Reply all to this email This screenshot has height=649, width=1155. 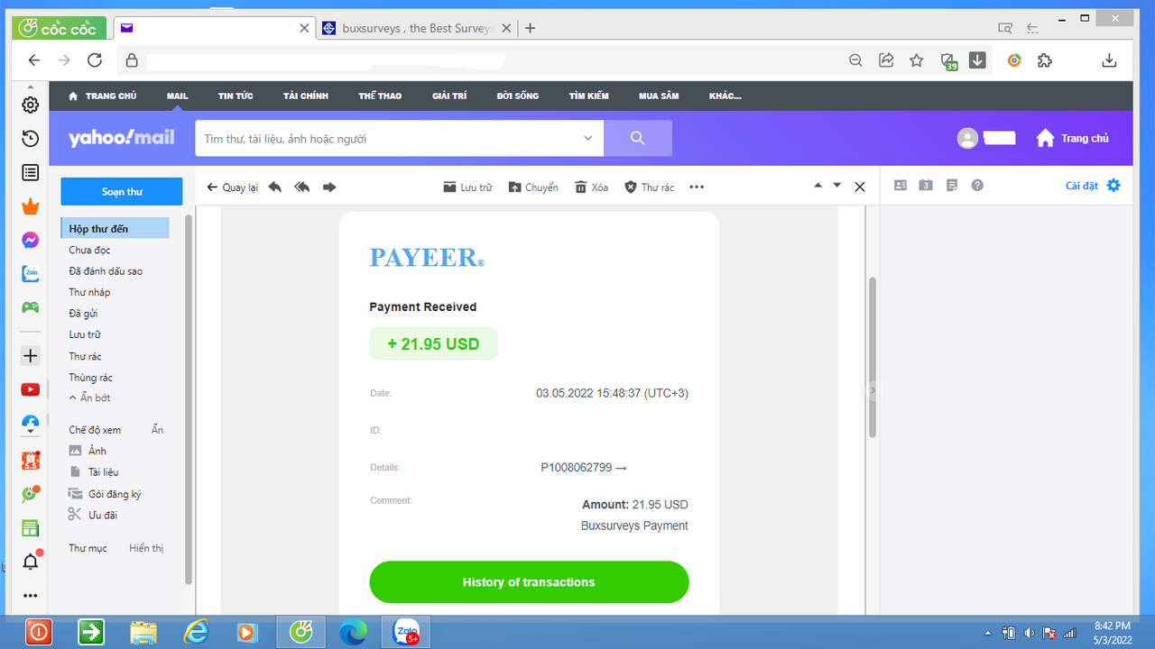302,187
